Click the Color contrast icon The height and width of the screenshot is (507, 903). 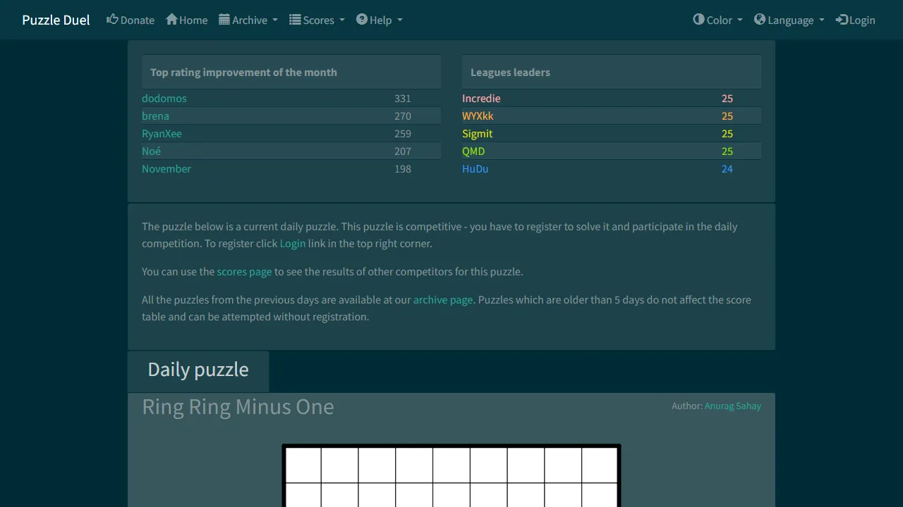(x=699, y=20)
